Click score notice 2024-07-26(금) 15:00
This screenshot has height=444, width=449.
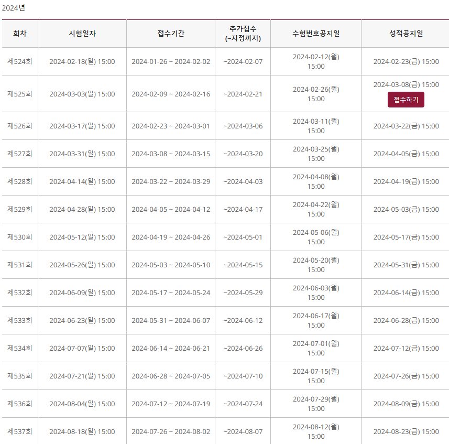pyautogui.click(x=406, y=376)
